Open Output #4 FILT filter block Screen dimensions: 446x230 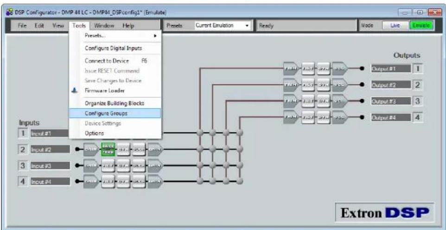[308, 117]
